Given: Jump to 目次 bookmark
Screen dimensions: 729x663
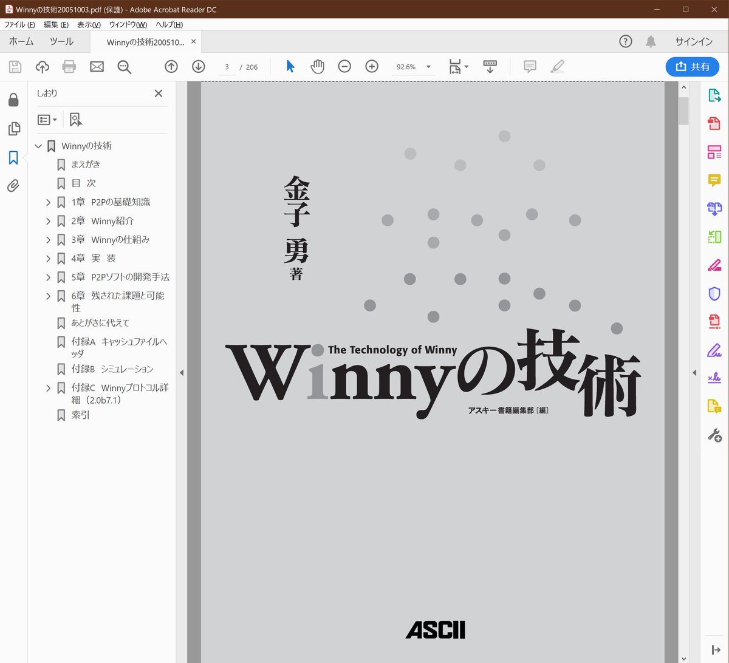Looking at the screenshot, I should 84,183.
